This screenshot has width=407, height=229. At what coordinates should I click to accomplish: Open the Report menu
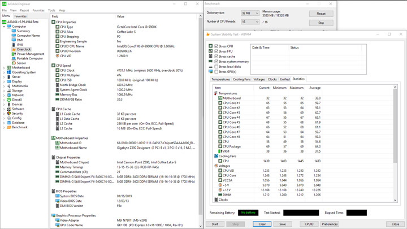pos(24,10)
